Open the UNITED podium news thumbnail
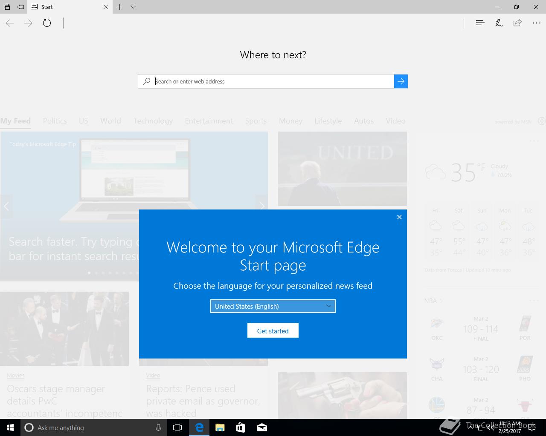The height and width of the screenshot is (436, 546). point(343,169)
